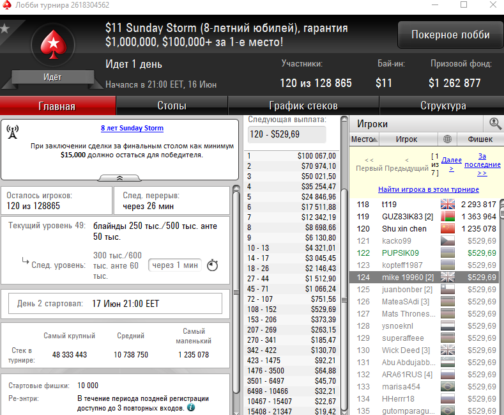The image size is (504, 415).
Task: Click payout row 10 - 13
Action: point(291,248)
